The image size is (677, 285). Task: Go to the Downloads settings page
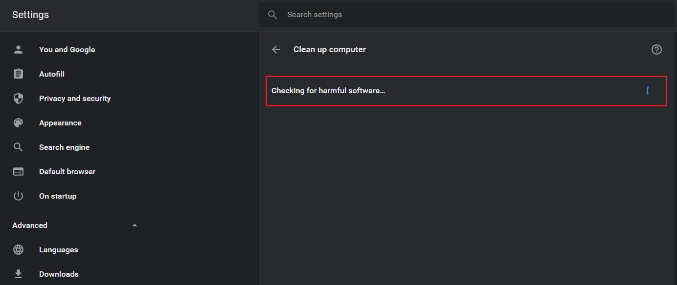59,274
